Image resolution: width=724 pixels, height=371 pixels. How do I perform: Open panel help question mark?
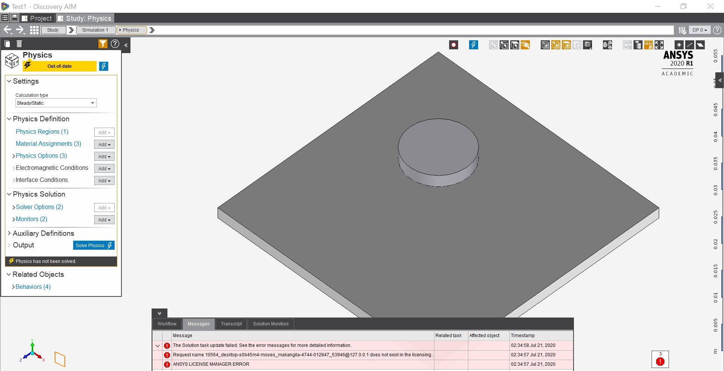(x=115, y=44)
